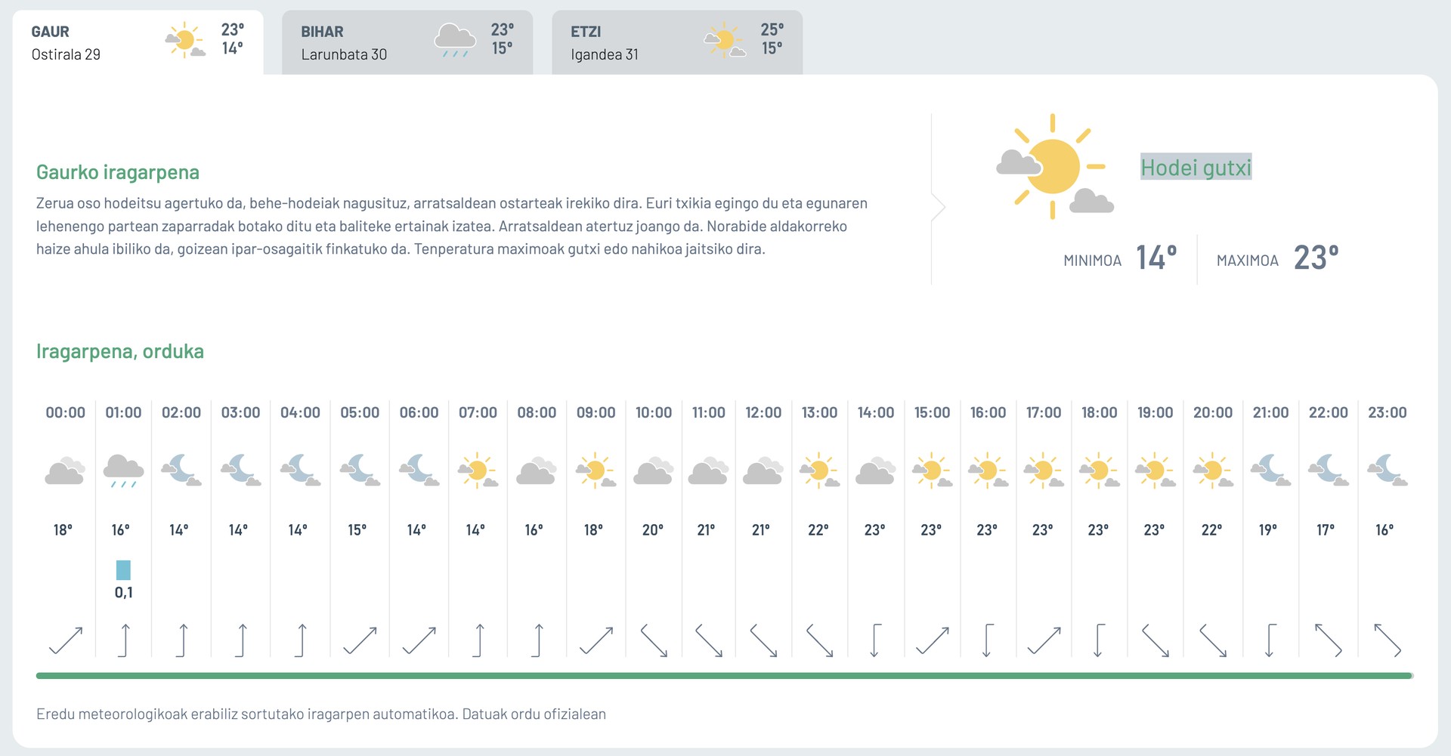Click the wind direction arrow at 00:00
Screen dimensions: 1451x756
(66, 640)
